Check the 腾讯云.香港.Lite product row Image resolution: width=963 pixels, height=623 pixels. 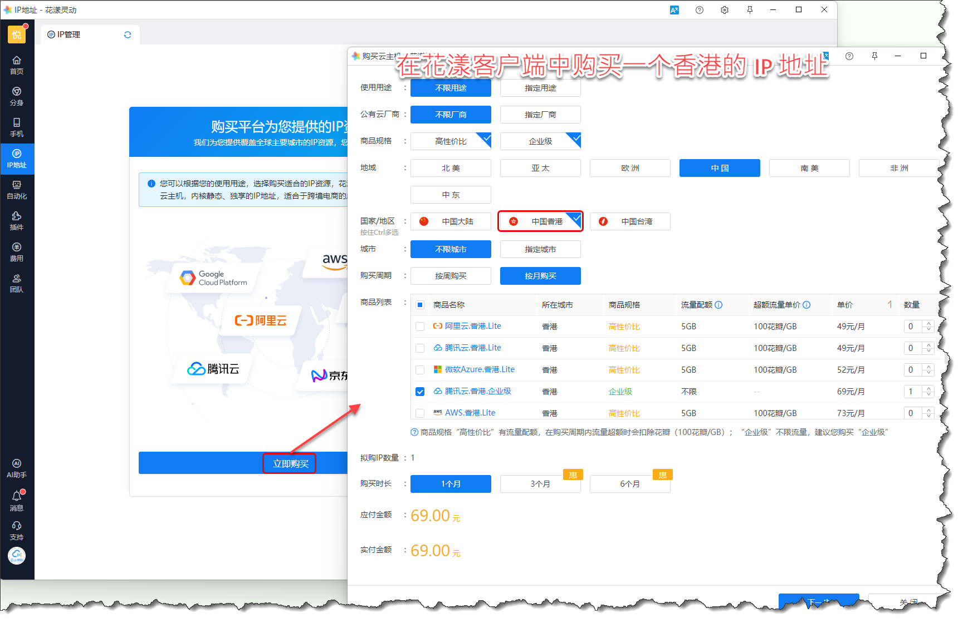[420, 348]
